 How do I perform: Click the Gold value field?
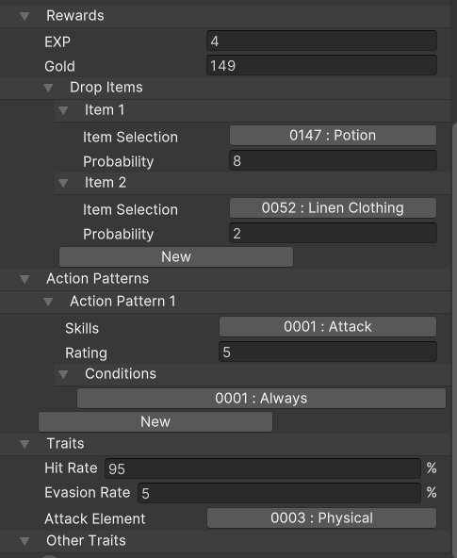321,65
